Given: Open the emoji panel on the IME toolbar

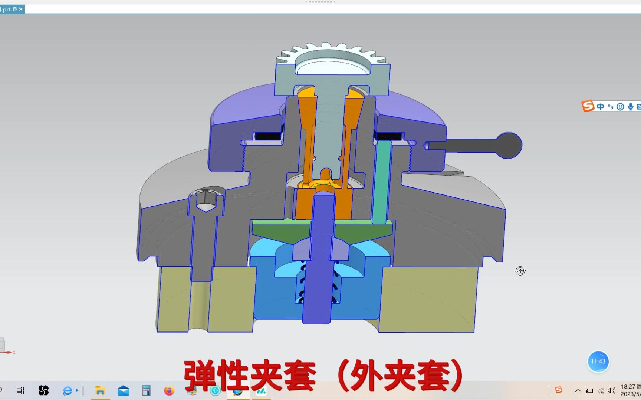Looking at the screenshot, I should (620, 107).
